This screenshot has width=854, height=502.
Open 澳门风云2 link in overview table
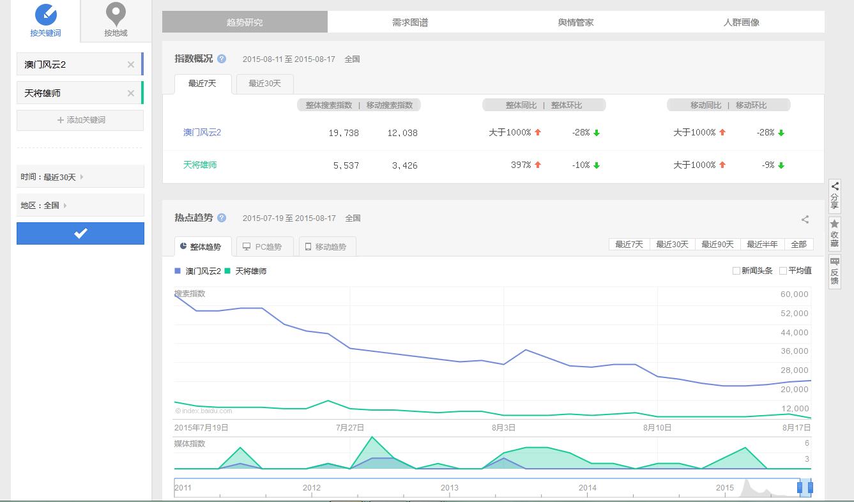tap(202, 132)
